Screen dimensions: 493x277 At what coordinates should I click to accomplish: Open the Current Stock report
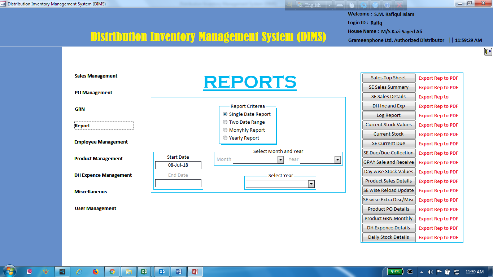(388, 134)
